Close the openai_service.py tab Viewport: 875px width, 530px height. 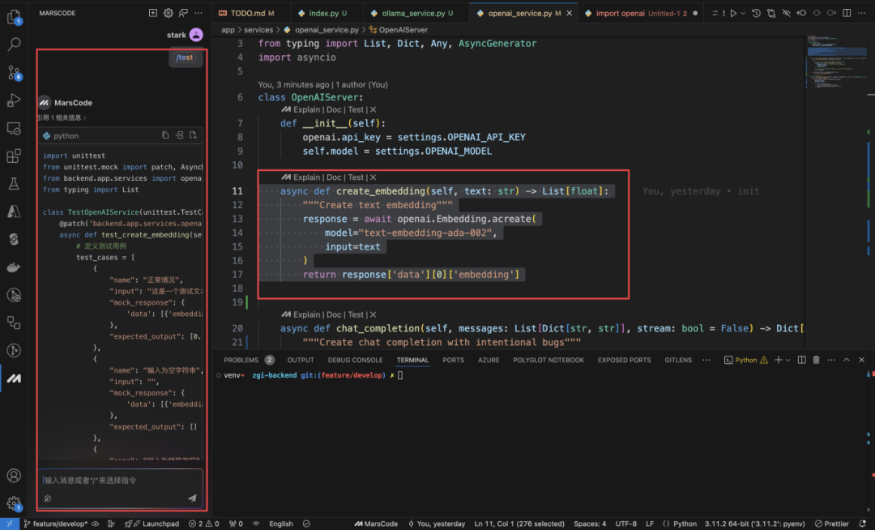click(x=570, y=13)
